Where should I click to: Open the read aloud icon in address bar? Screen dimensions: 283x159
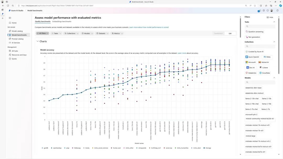click(251, 6)
